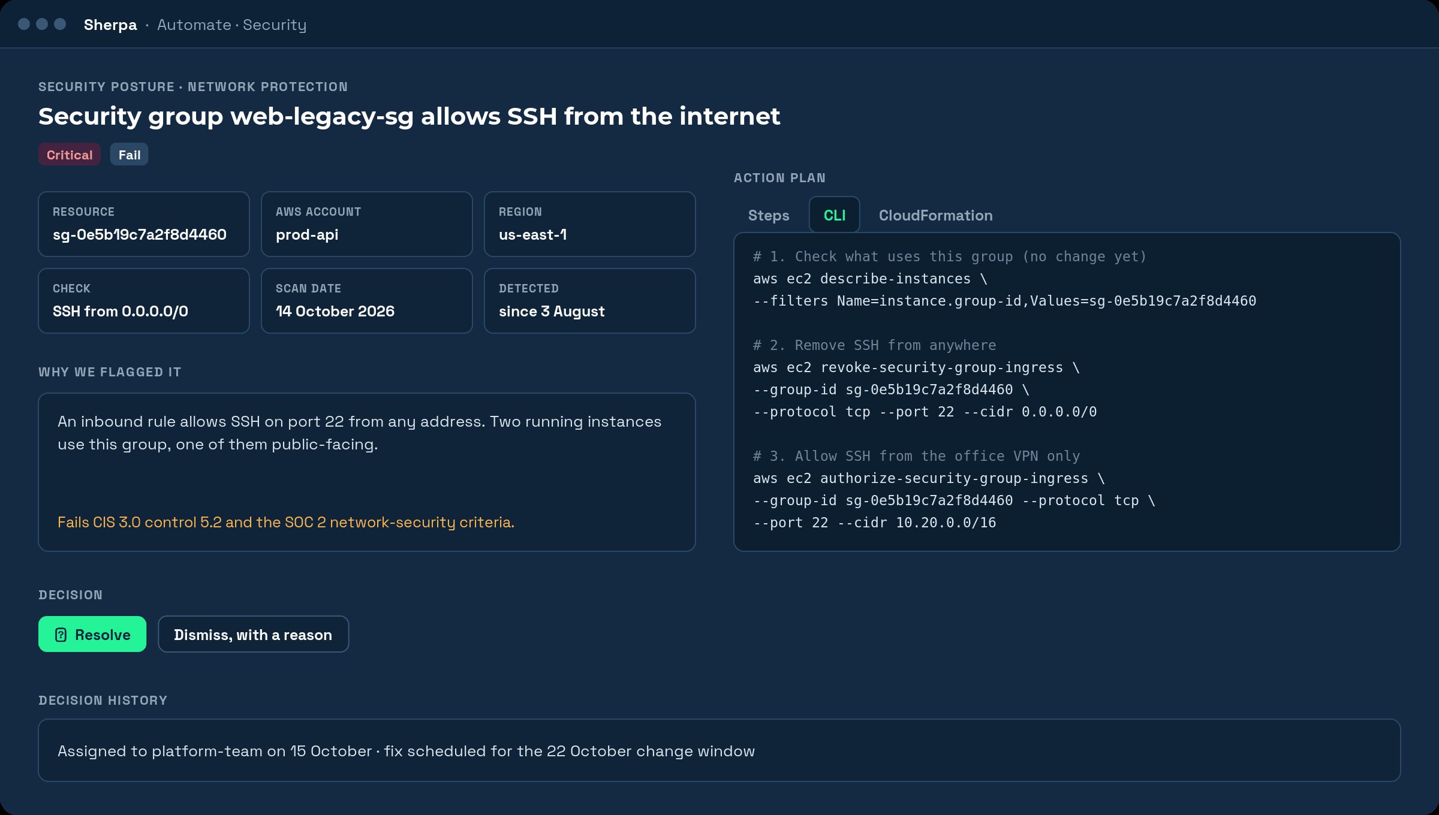Click the '# 1. Check what uses this group' comment
Viewport: 1439px width, 815px height.
coord(950,256)
